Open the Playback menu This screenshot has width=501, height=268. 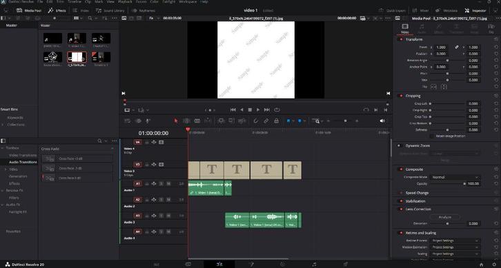click(125, 1)
